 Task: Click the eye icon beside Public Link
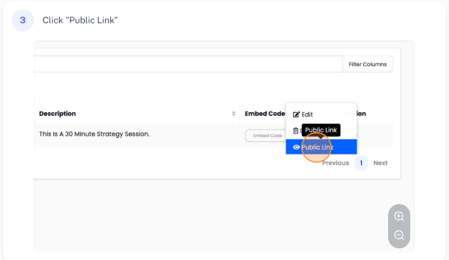pos(296,147)
